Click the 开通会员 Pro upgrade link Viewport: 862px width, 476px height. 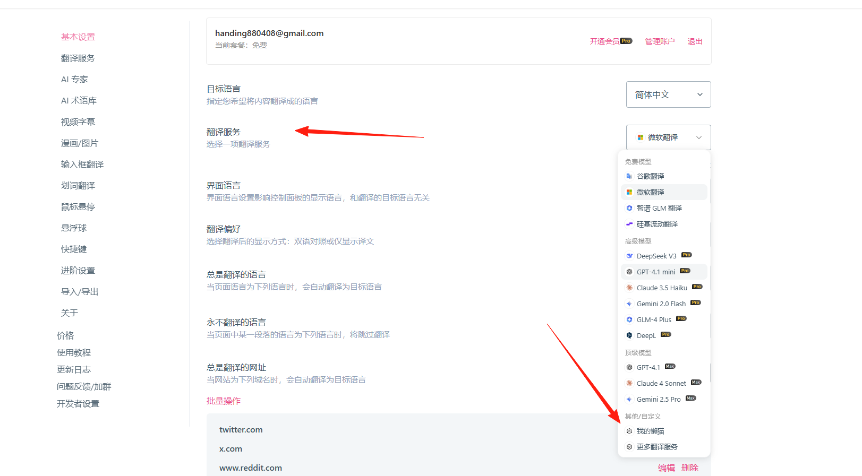click(x=611, y=41)
